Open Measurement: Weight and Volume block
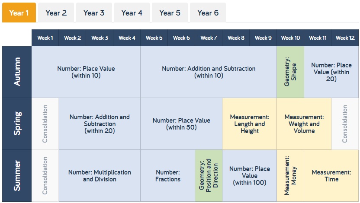 coord(304,124)
